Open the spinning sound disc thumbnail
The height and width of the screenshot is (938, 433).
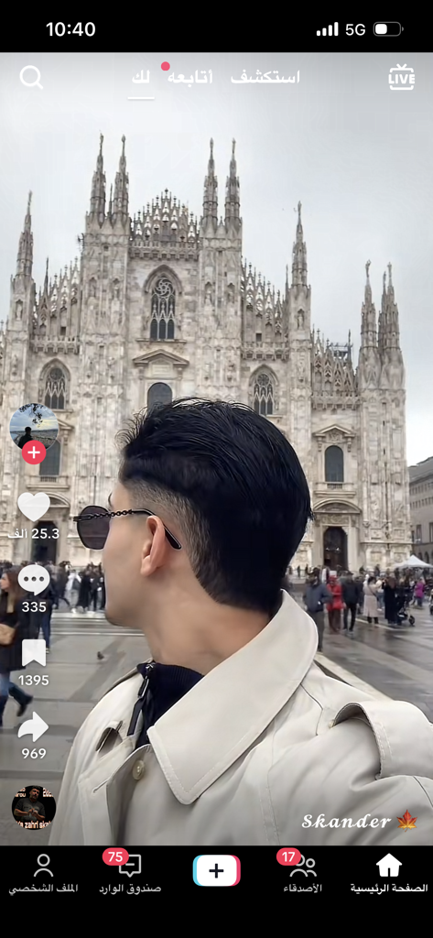pyautogui.click(x=34, y=808)
